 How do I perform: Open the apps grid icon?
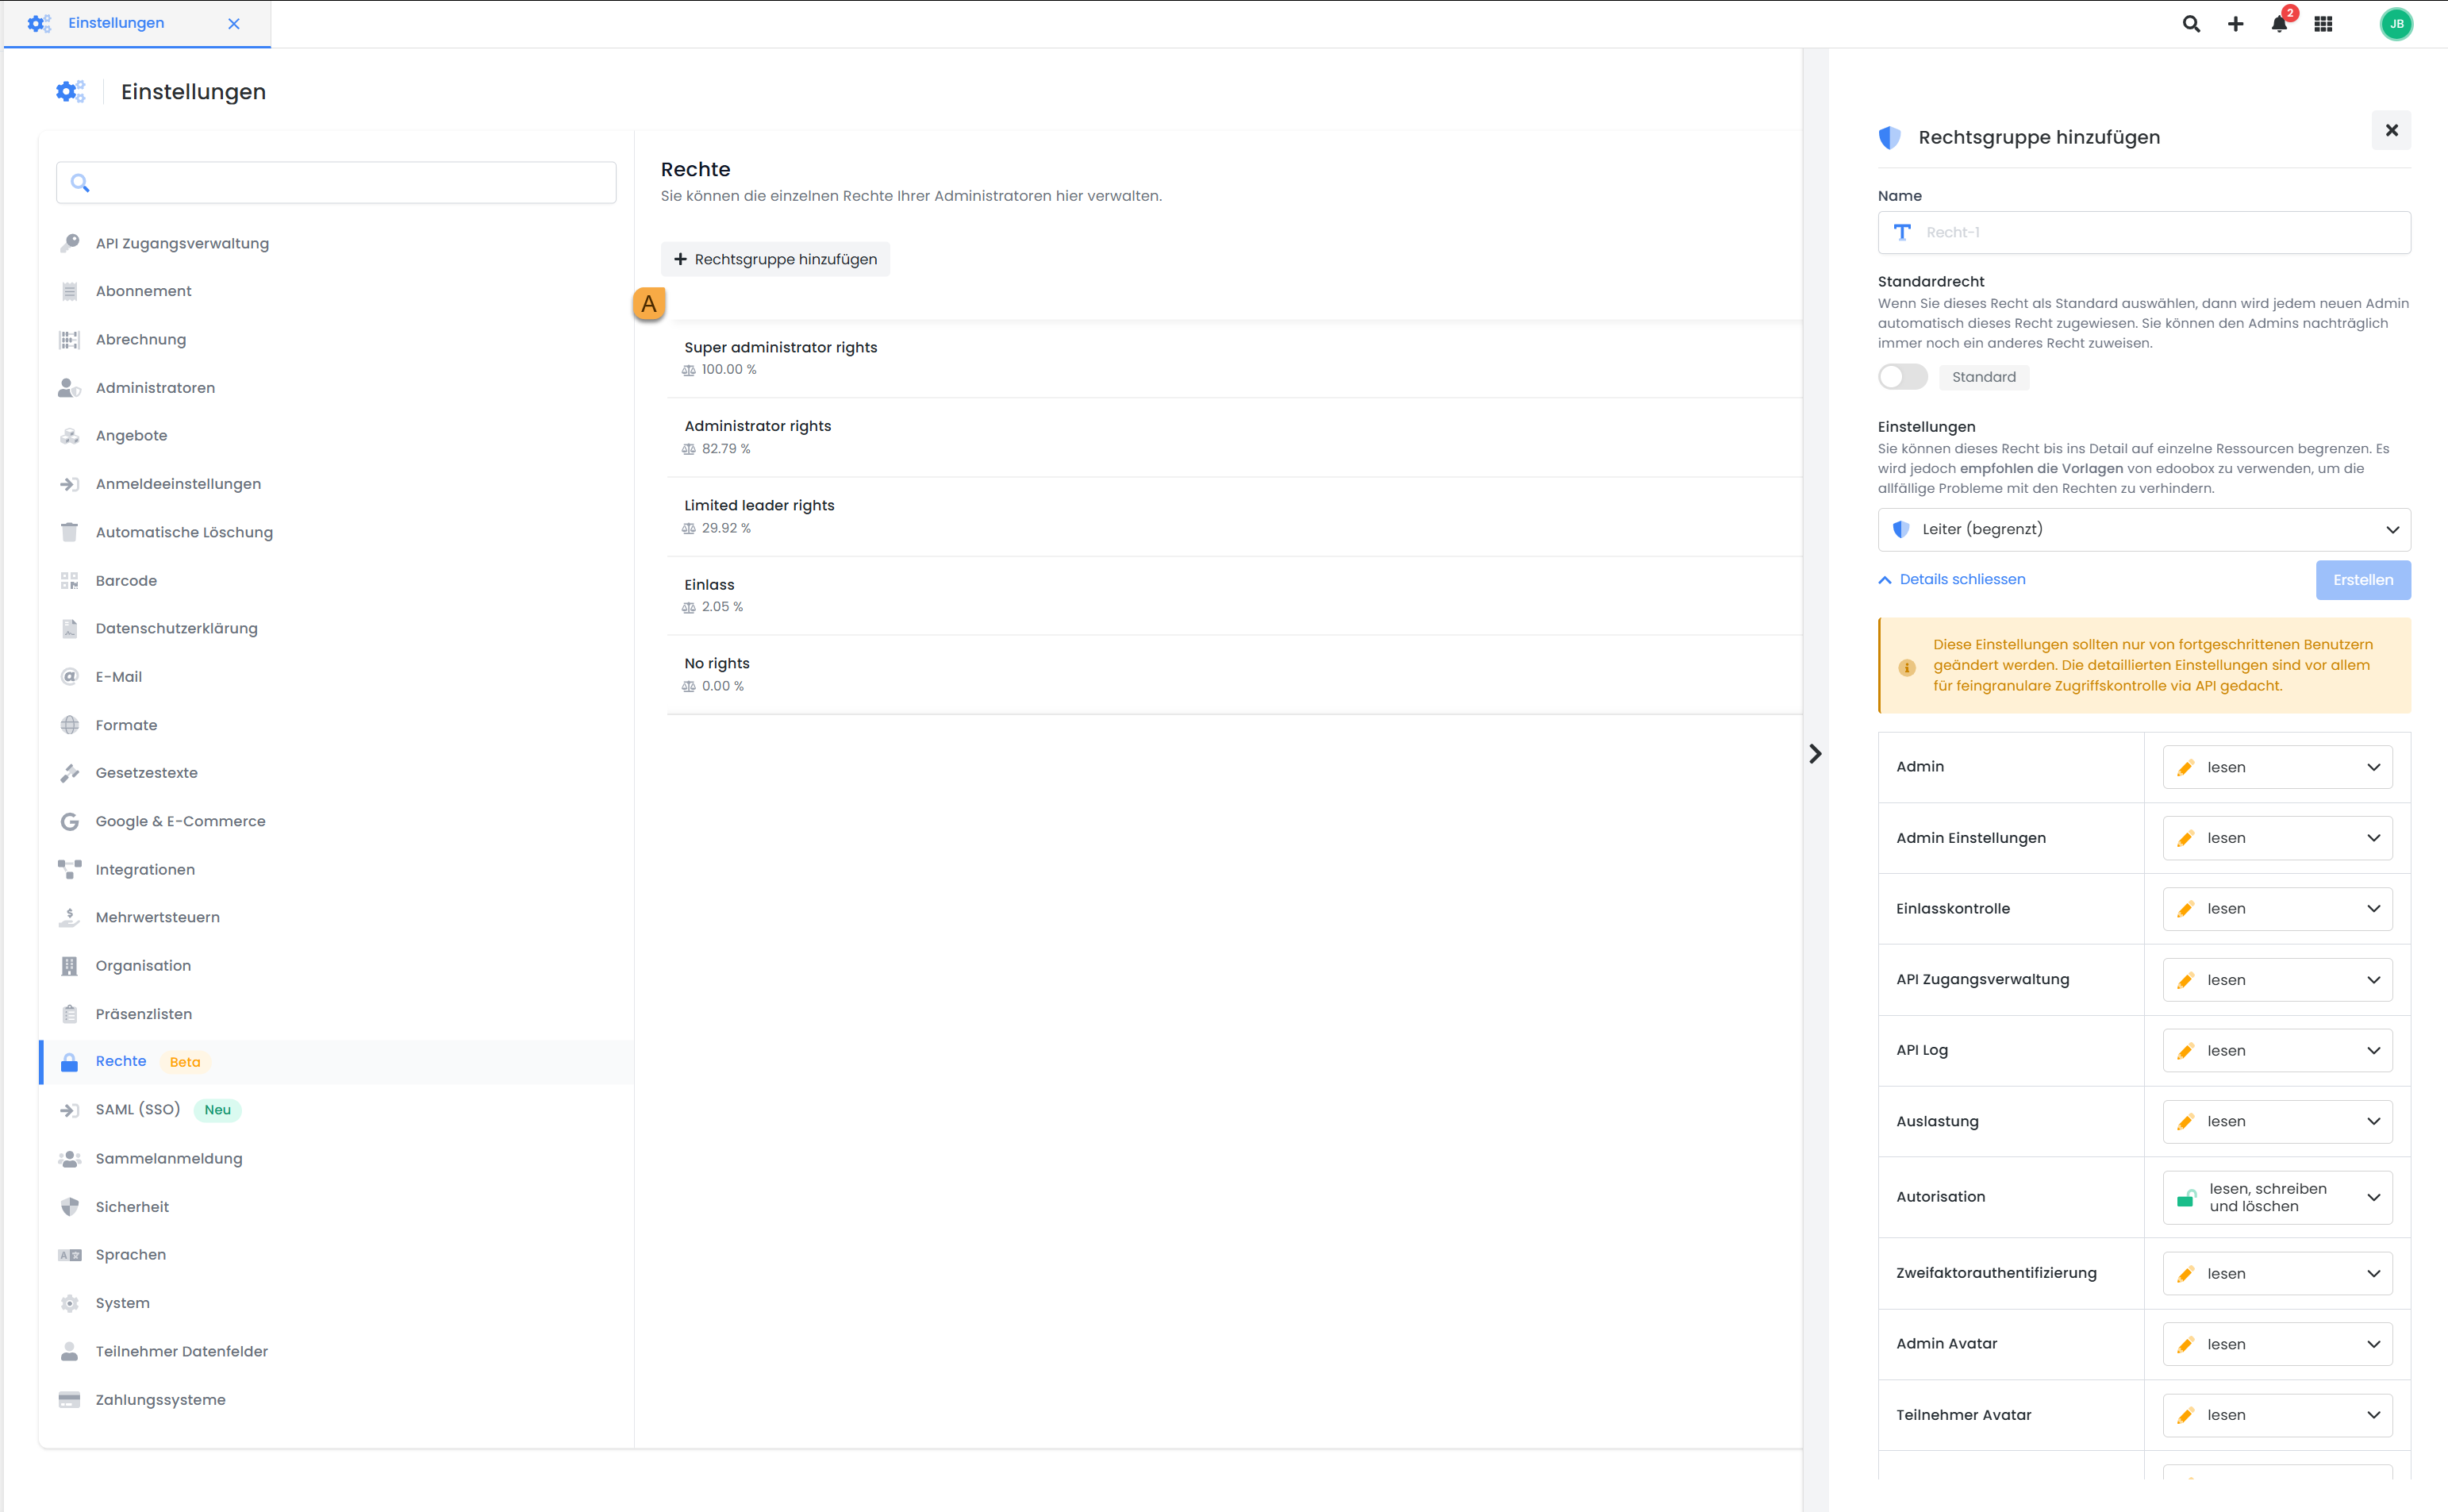(x=2323, y=24)
